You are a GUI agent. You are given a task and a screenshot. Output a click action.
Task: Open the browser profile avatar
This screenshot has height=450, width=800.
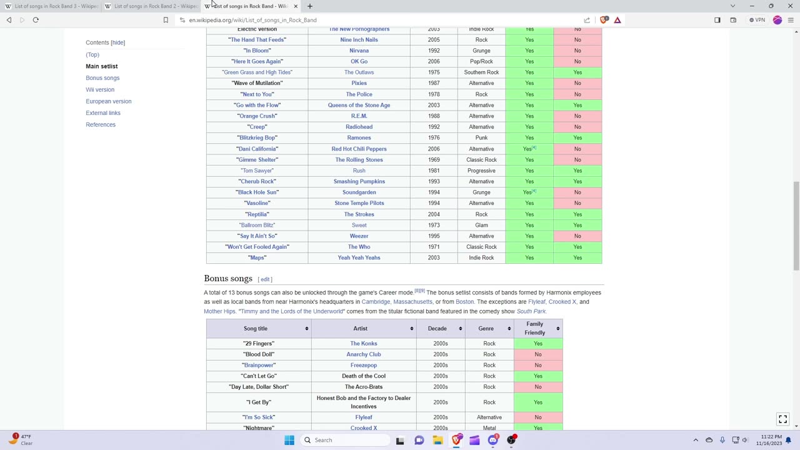pos(777,20)
